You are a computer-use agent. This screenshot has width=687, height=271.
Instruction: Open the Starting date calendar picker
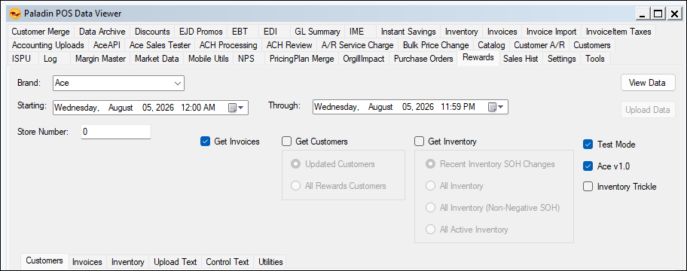coord(237,108)
